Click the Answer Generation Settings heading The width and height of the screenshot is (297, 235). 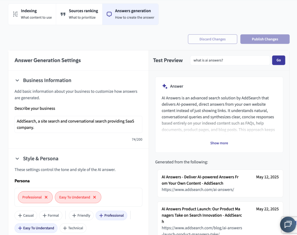click(48, 60)
